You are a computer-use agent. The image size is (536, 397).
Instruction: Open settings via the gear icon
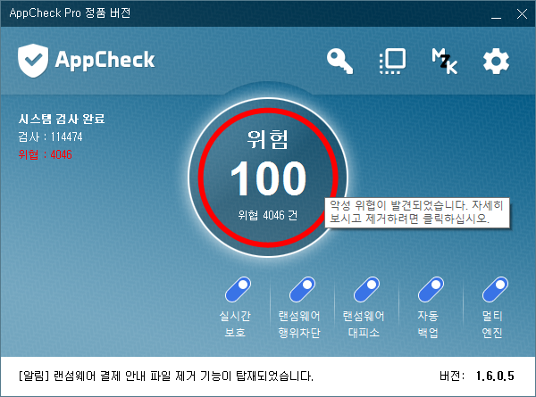[x=495, y=61]
